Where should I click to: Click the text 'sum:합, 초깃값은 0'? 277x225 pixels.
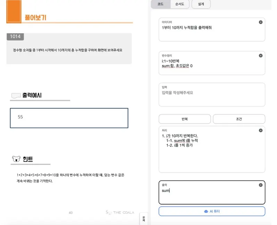(x=177, y=66)
